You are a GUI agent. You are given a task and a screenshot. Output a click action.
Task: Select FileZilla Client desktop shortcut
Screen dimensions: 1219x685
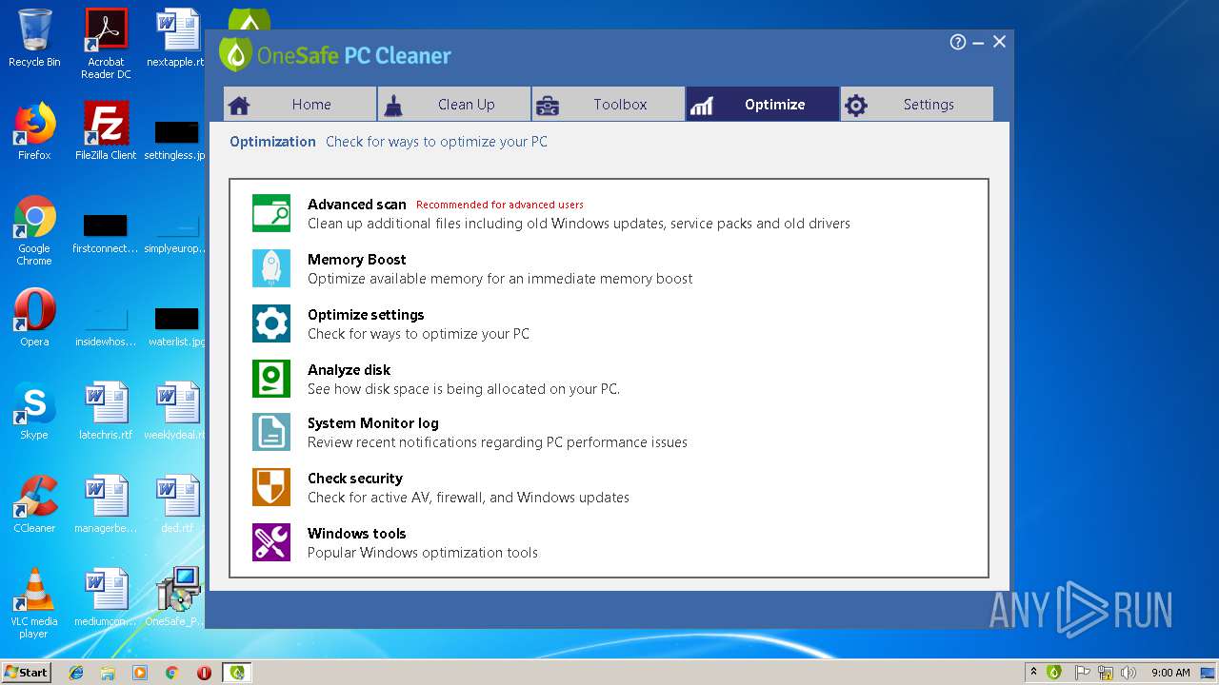106,131
